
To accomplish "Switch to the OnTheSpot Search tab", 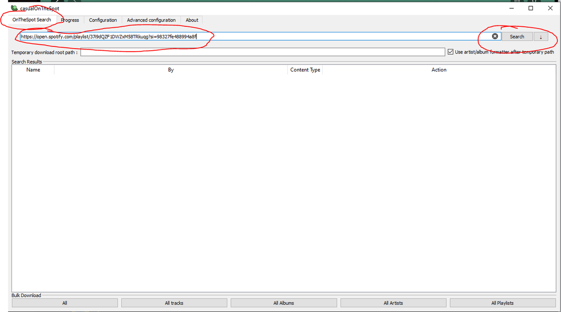I will (32, 20).
